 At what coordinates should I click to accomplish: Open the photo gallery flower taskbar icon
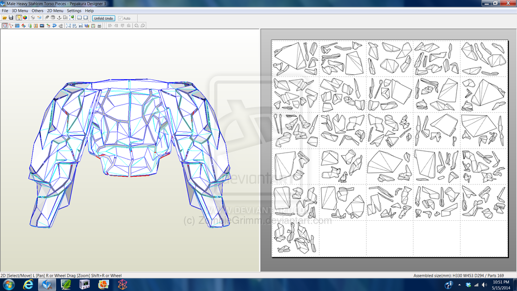tap(104, 284)
